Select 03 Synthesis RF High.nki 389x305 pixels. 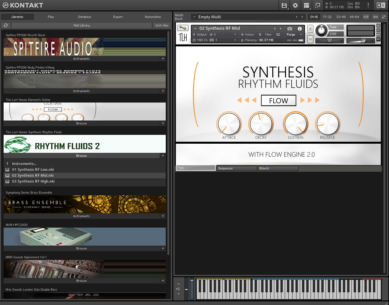click(x=33, y=181)
